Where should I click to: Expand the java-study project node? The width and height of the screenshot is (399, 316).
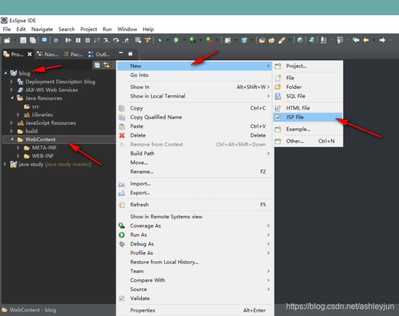click(5, 164)
